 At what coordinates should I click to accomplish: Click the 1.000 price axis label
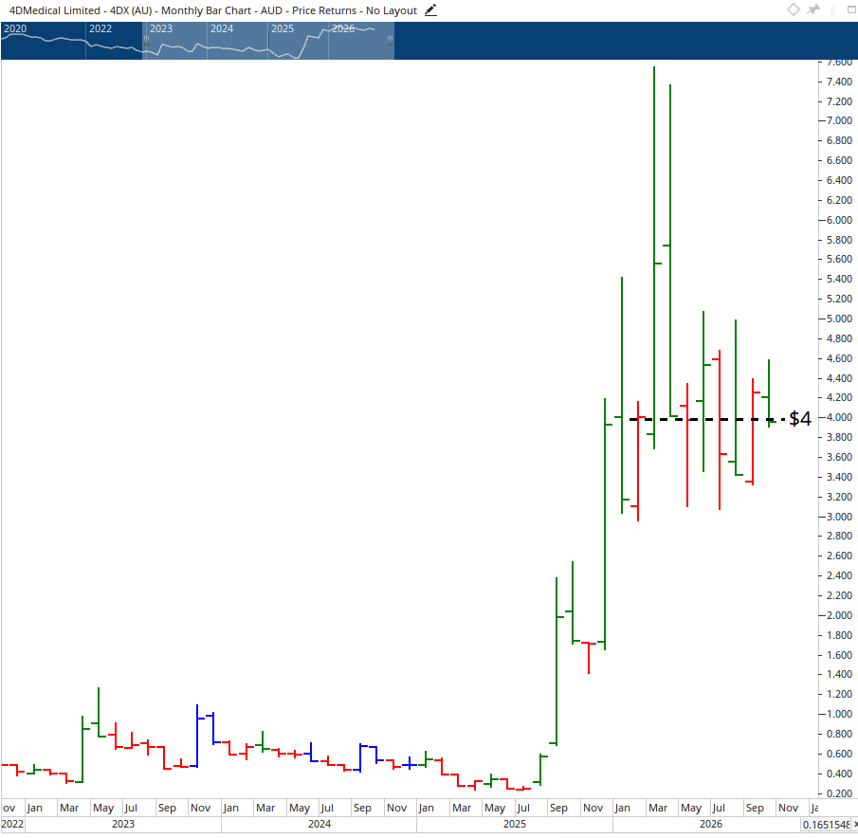(839, 715)
